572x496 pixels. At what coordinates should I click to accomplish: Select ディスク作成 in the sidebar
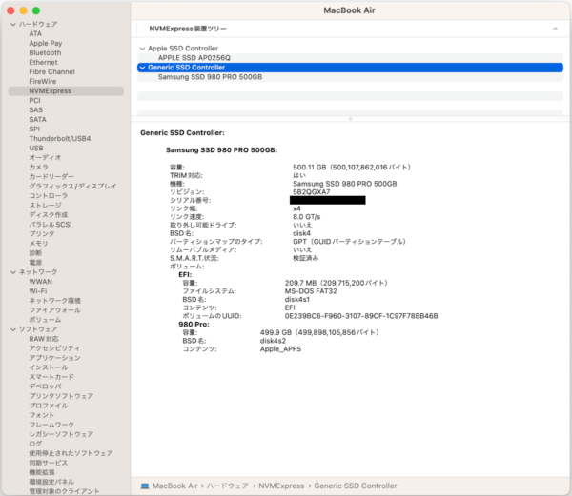tap(49, 215)
